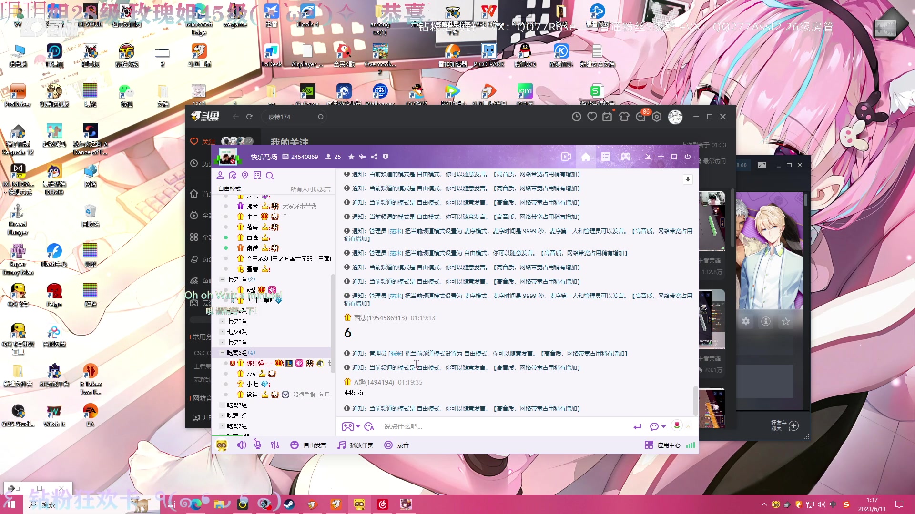Open 应用中心 app center

pos(662,445)
